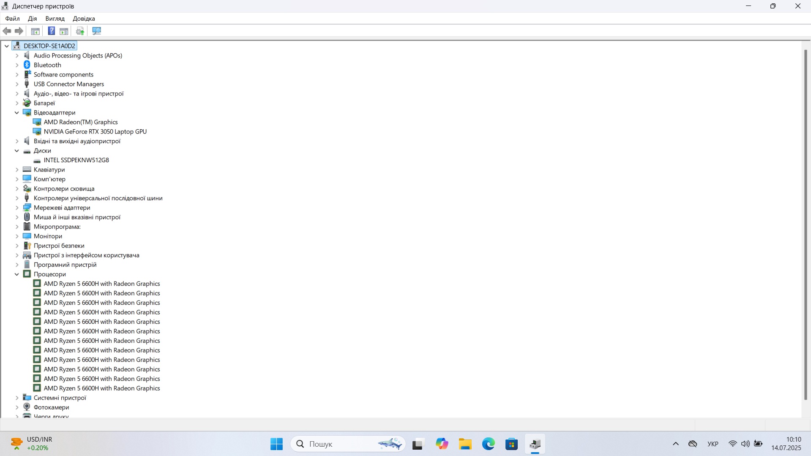Click the Update driver toolbar icon
811x456 pixels.
point(80,31)
